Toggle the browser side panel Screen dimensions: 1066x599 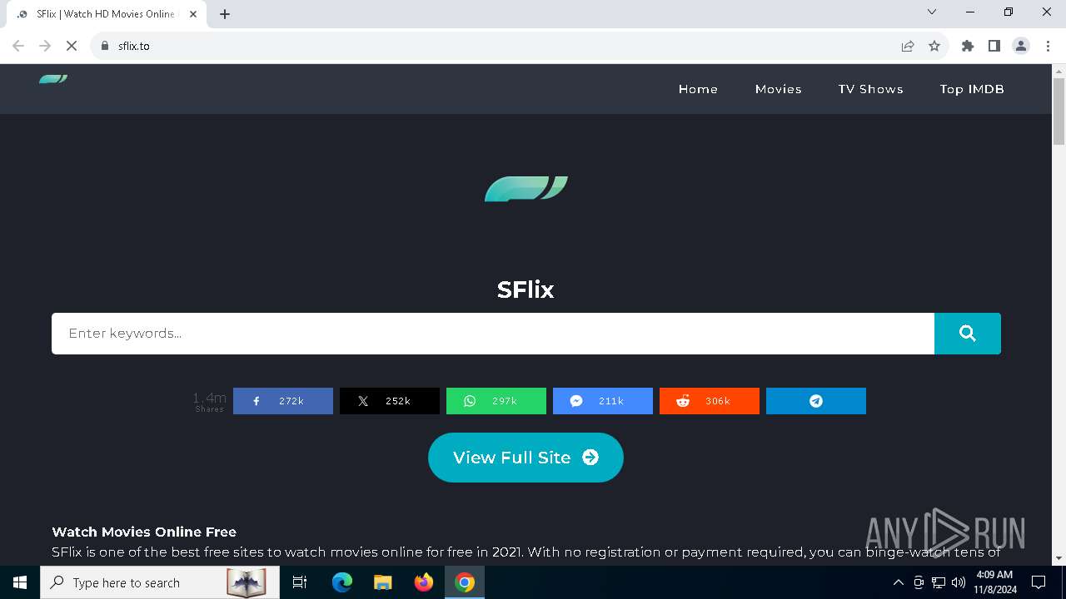pyautogui.click(x=994, y=46)
